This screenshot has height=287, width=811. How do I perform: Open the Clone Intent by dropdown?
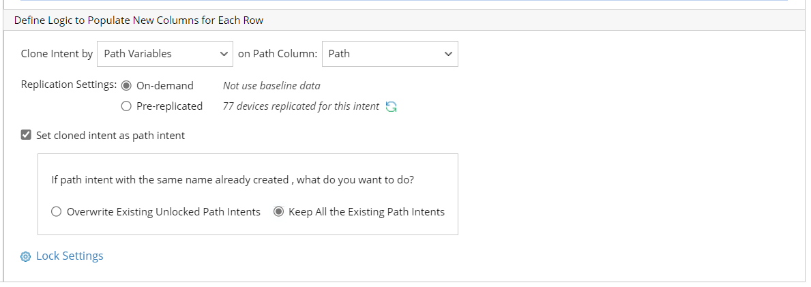tap(164, 54)
